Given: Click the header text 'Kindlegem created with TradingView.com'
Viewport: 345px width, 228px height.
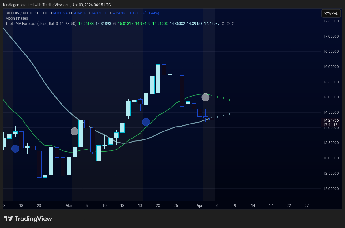Looking at the screenshot, I should tap(37, 5).
